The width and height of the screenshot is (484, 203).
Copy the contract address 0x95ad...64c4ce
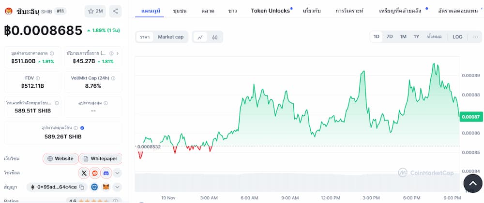[81, 187]
